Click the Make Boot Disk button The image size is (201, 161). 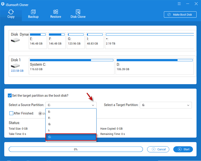tap(180, 15)
